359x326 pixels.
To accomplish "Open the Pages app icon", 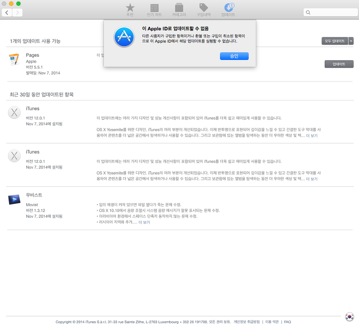I will [x=14, y=59].
